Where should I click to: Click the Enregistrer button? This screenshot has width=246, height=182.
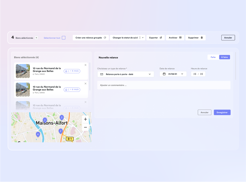(222, 112)
